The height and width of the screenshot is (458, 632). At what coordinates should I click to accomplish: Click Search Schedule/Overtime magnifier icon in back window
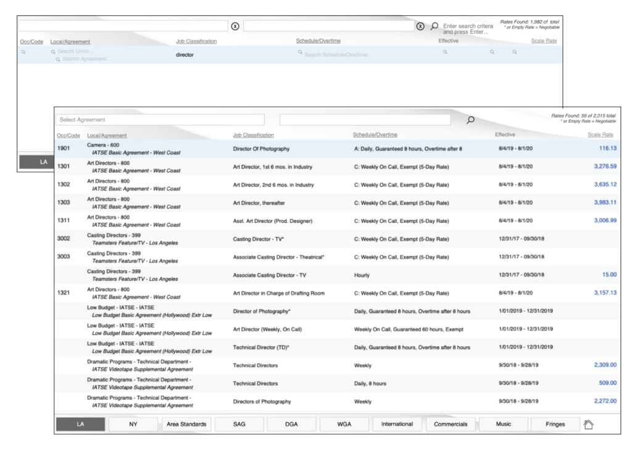(301, 52)
